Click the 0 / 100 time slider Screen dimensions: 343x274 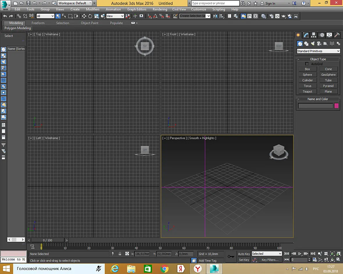(x=47, y=240)
